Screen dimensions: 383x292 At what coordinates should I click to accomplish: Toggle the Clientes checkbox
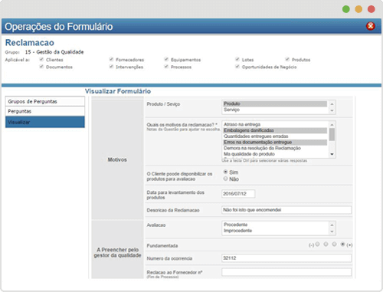pos(41,59)
